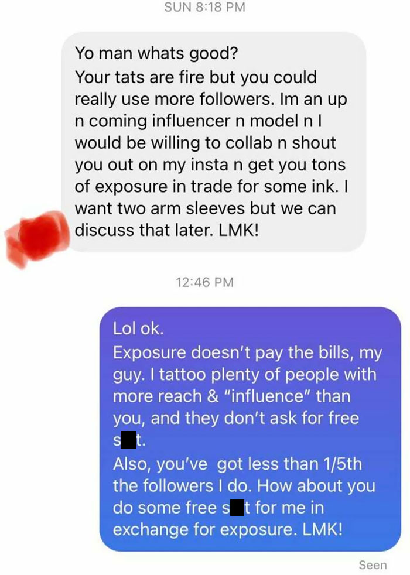Screen dimensions: 410x575
Task: Tap the '12:46 PM' timestamp
Action: coord(204,282)
